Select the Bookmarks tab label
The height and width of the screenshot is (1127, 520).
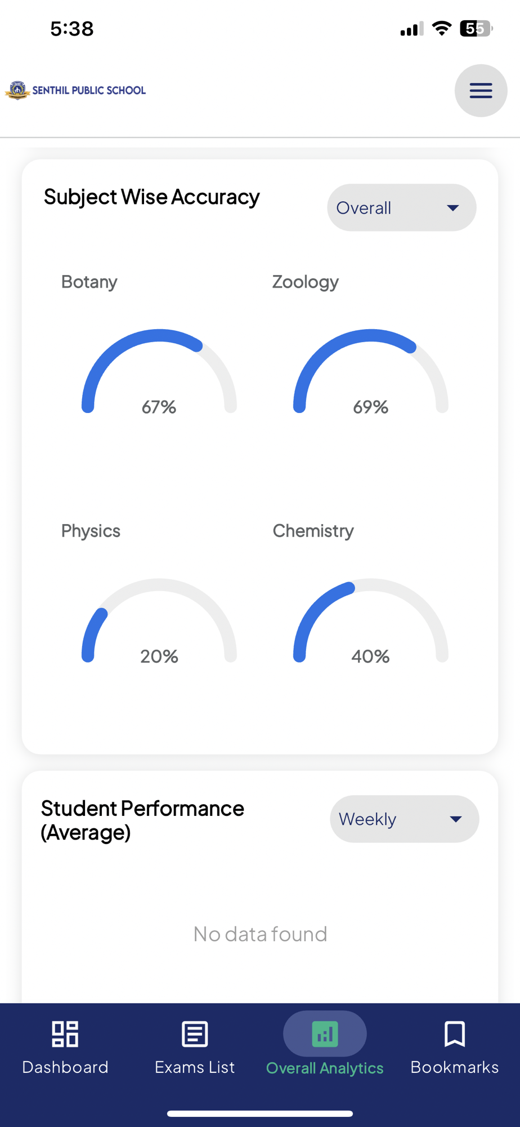(454, 1067)
